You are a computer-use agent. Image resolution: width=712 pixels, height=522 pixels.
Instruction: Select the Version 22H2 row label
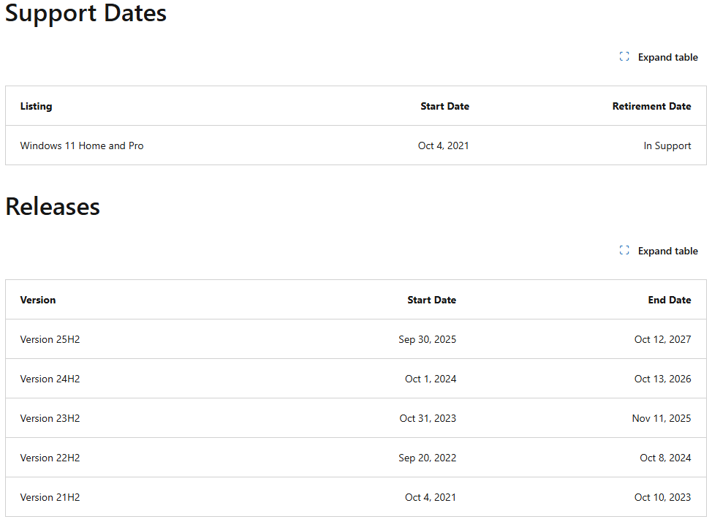click(x=50, y=458)
